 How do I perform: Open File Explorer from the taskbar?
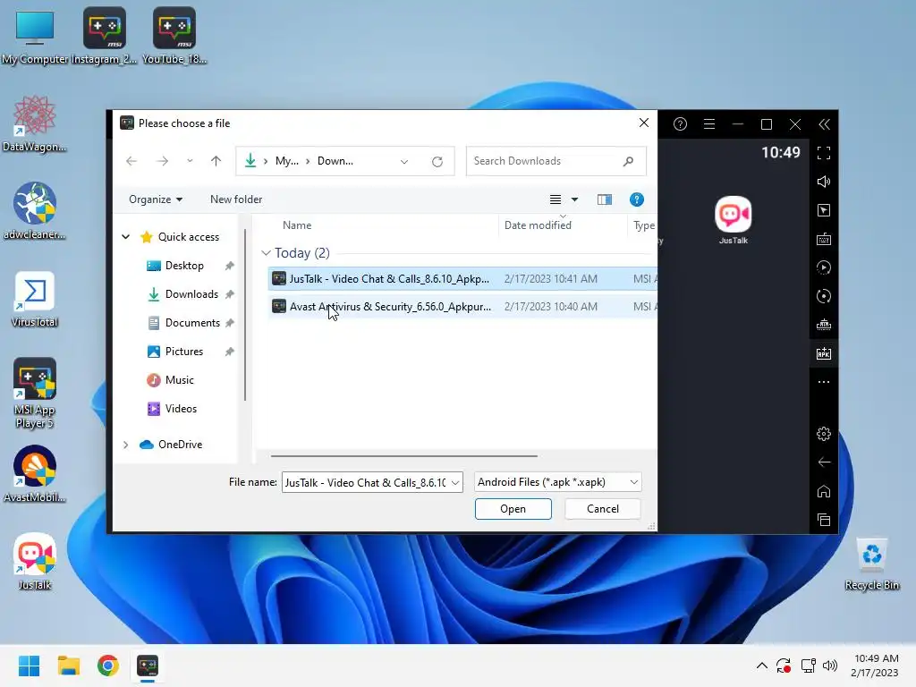click(68, 666)
